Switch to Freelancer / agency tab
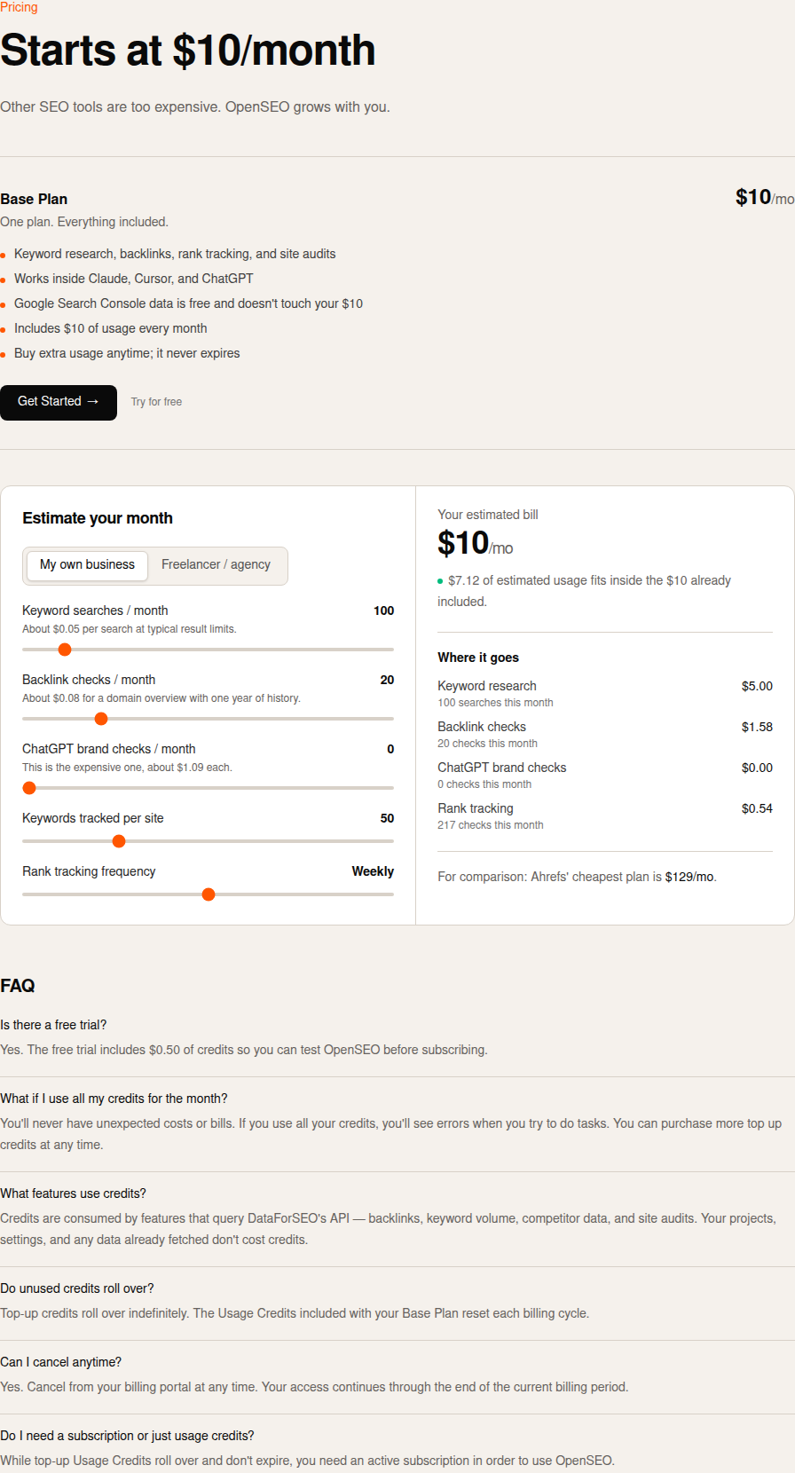This screenshot has height=1473, width=795. [x=216, y=565]
